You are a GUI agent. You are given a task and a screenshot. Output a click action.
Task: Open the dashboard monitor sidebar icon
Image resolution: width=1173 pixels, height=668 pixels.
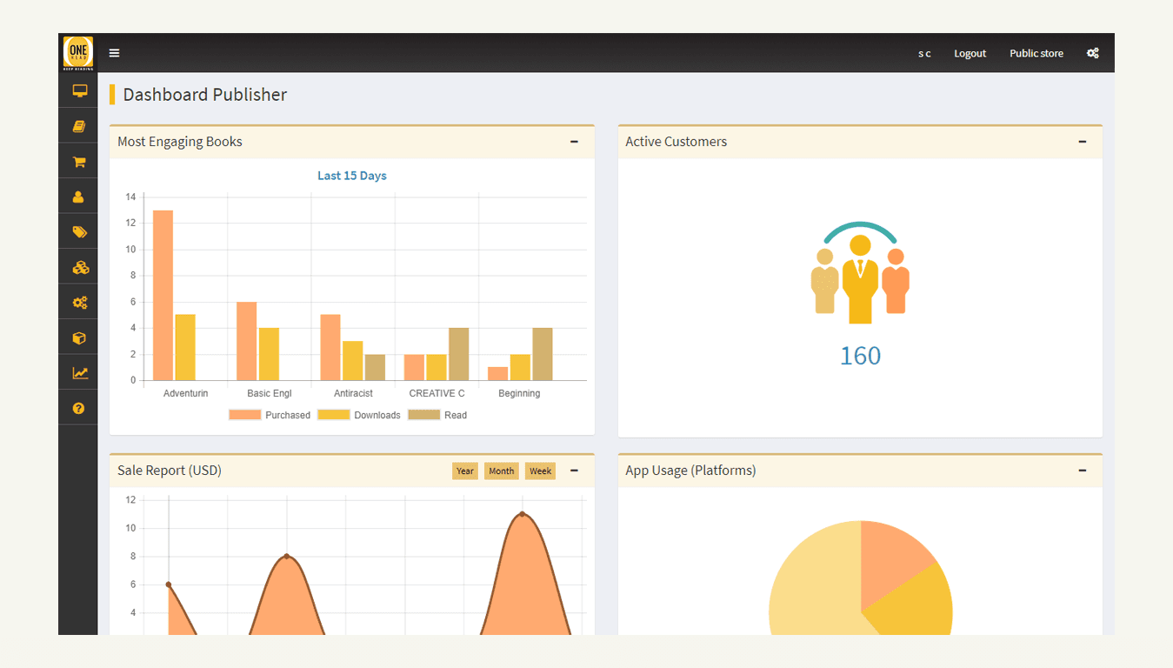pyautogui.click(x=79, y=90)
